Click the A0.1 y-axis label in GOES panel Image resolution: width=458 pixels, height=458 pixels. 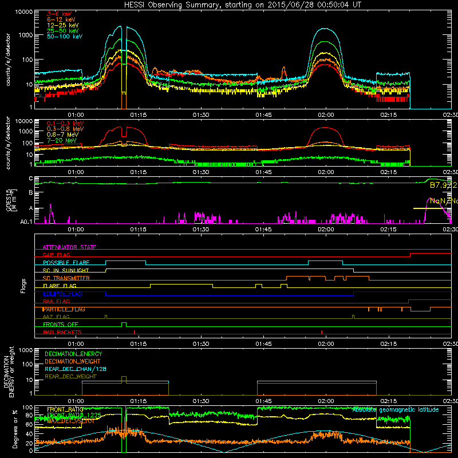[x=26, y=222]
